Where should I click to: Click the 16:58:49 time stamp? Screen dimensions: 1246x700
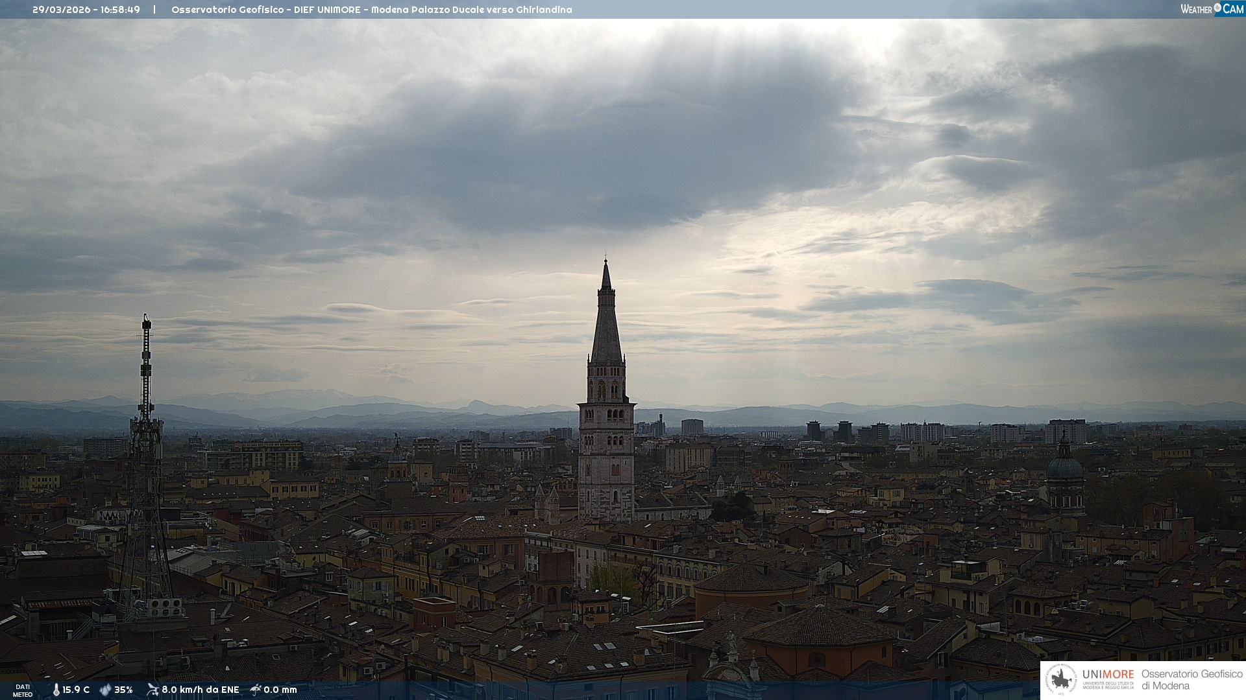point(120,10)
